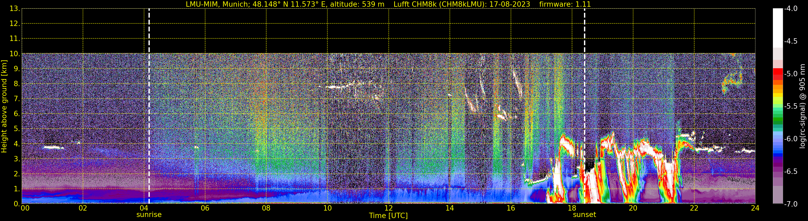This screenshot has width=808, height=221.
Task: Click the 'Lufft CHM8k (CHM8kLMU): 17-08-2023' title text
Action: (462, 4)
